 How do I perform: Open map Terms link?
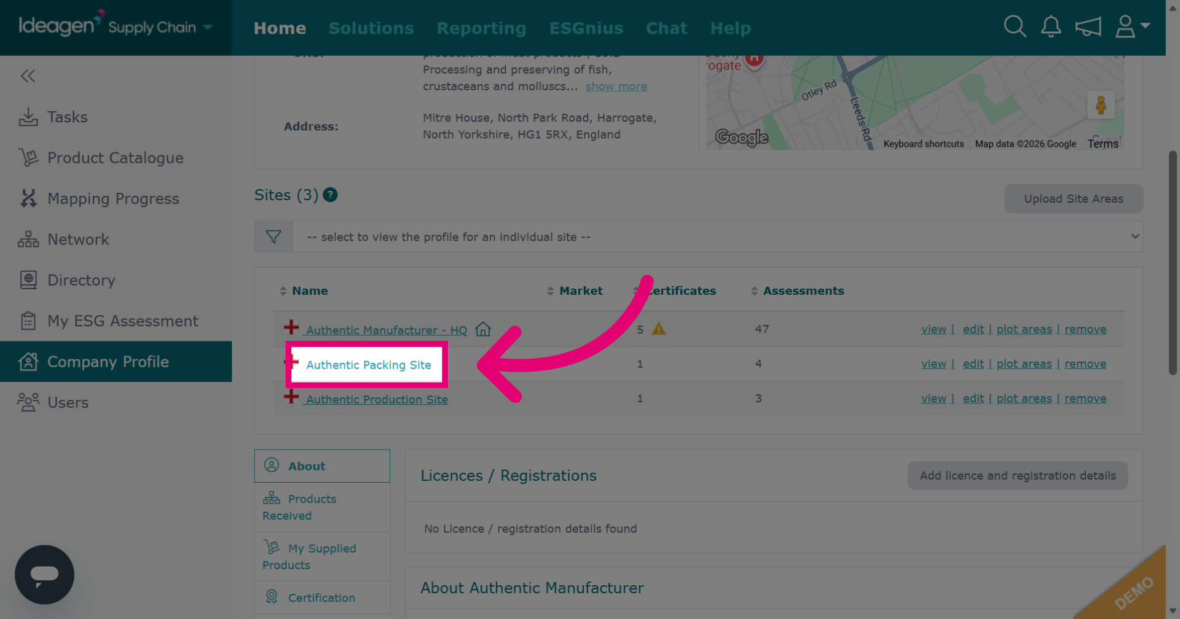(1103, 144)
